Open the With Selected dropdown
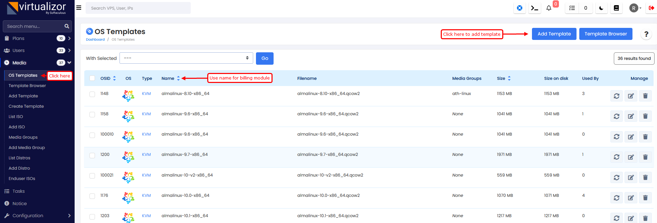 tap(186, 58)
